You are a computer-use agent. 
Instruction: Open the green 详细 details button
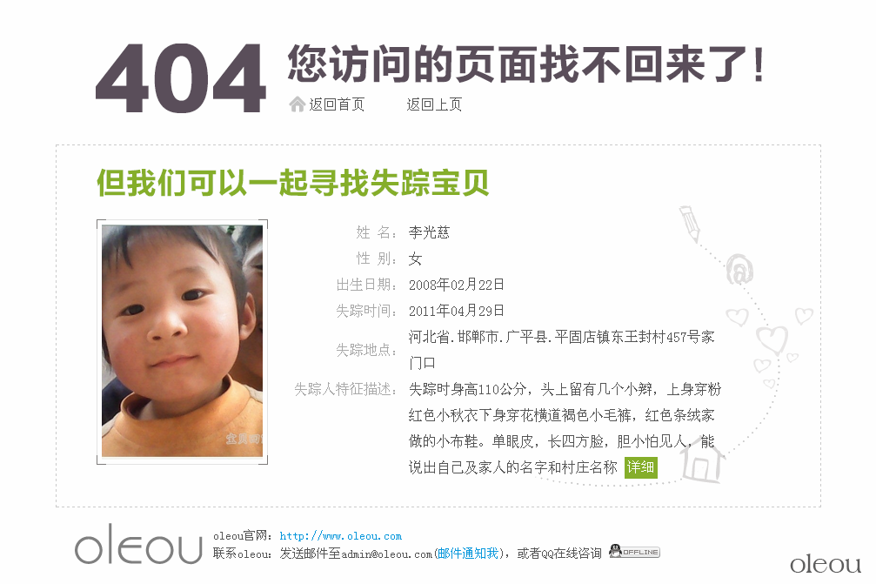click(641, 467)
